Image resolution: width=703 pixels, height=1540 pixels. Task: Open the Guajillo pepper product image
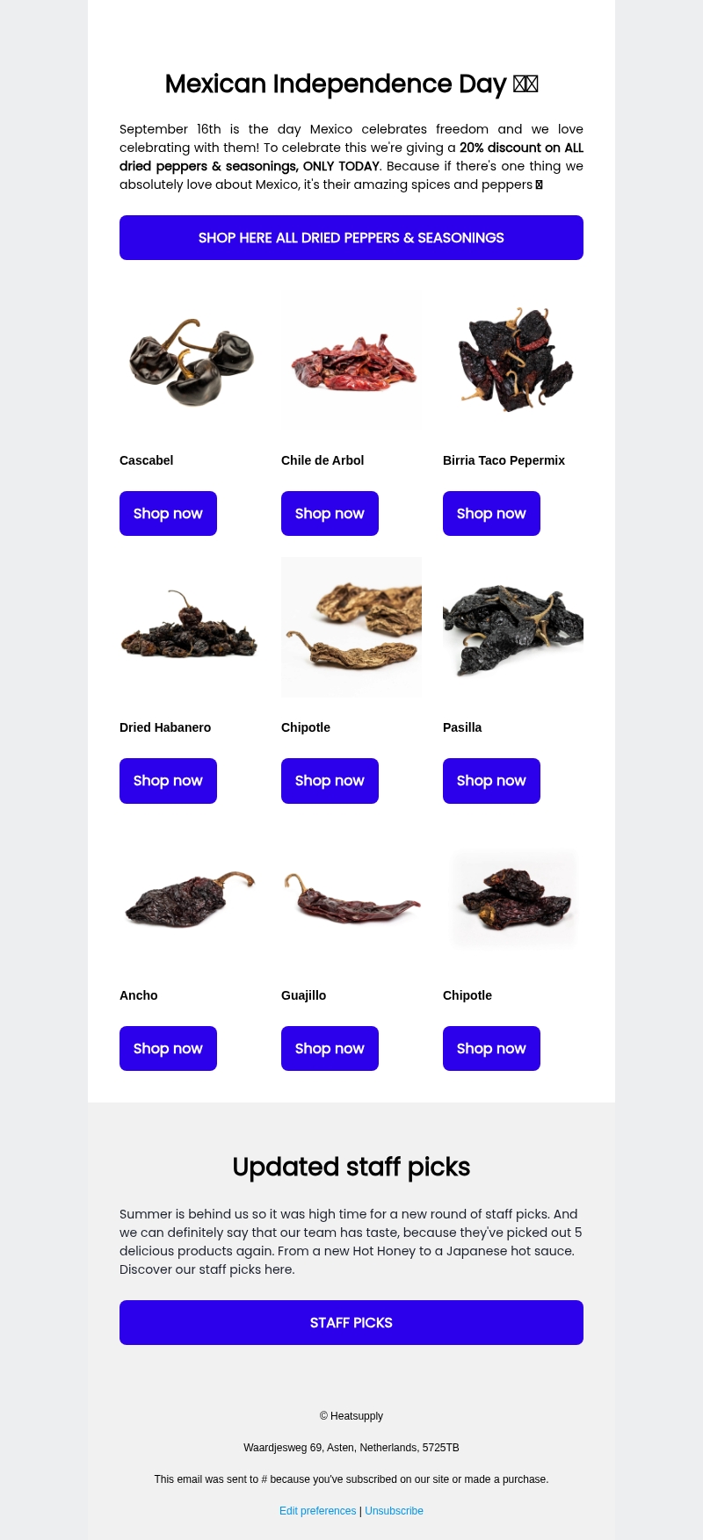[351, 899]
